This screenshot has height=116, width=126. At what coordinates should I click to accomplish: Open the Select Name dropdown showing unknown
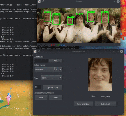[x=48, y=70]
